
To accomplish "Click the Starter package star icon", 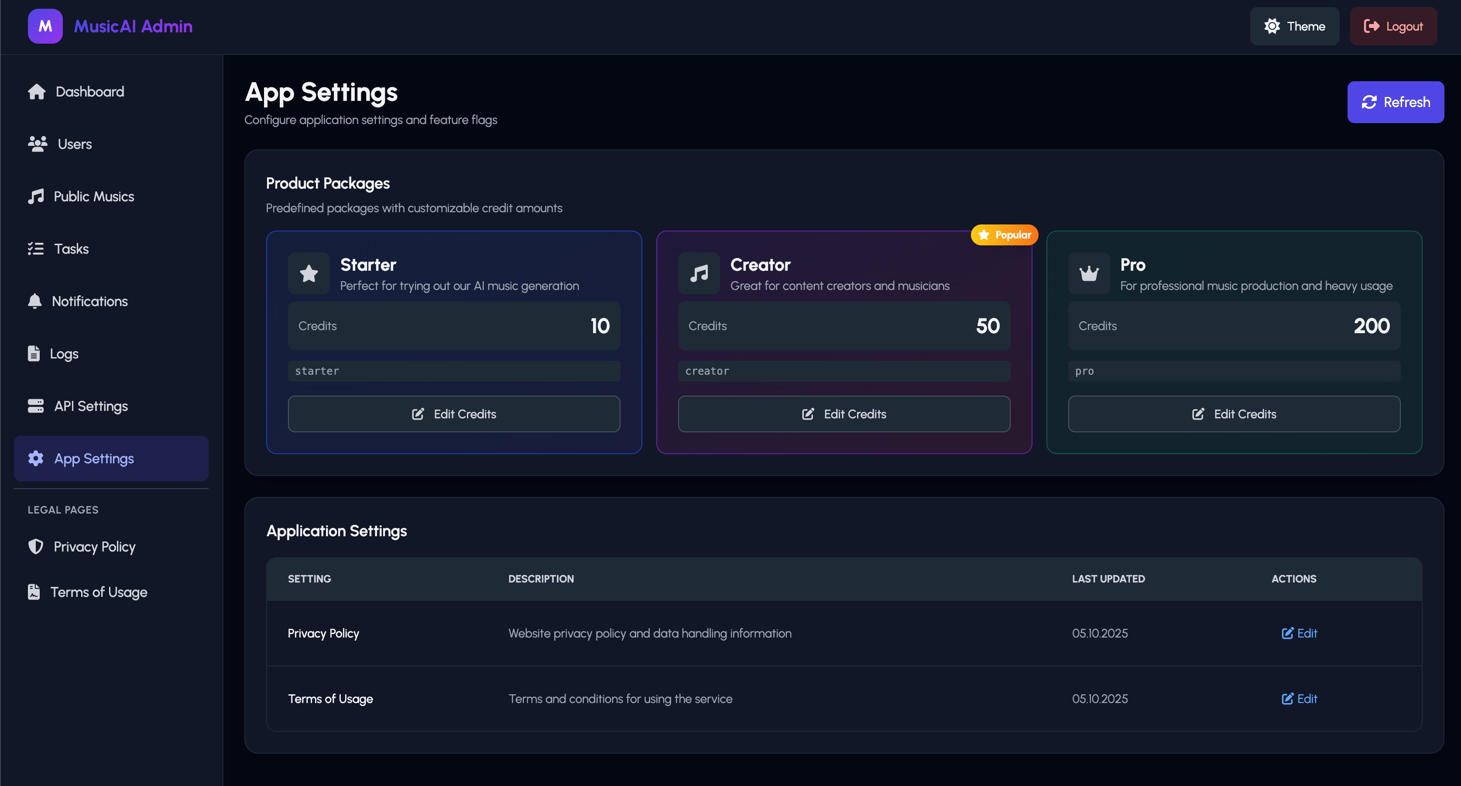I will pos(309,273).
